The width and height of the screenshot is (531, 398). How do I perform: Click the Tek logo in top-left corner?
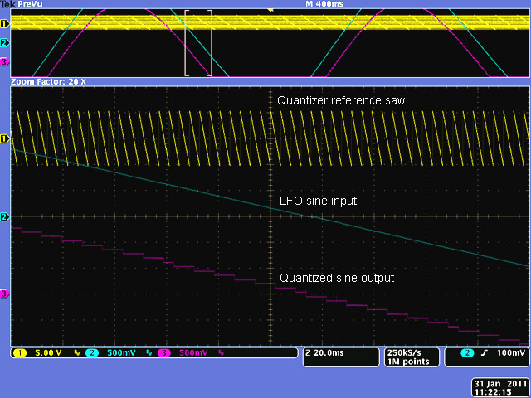pos(7,4)
